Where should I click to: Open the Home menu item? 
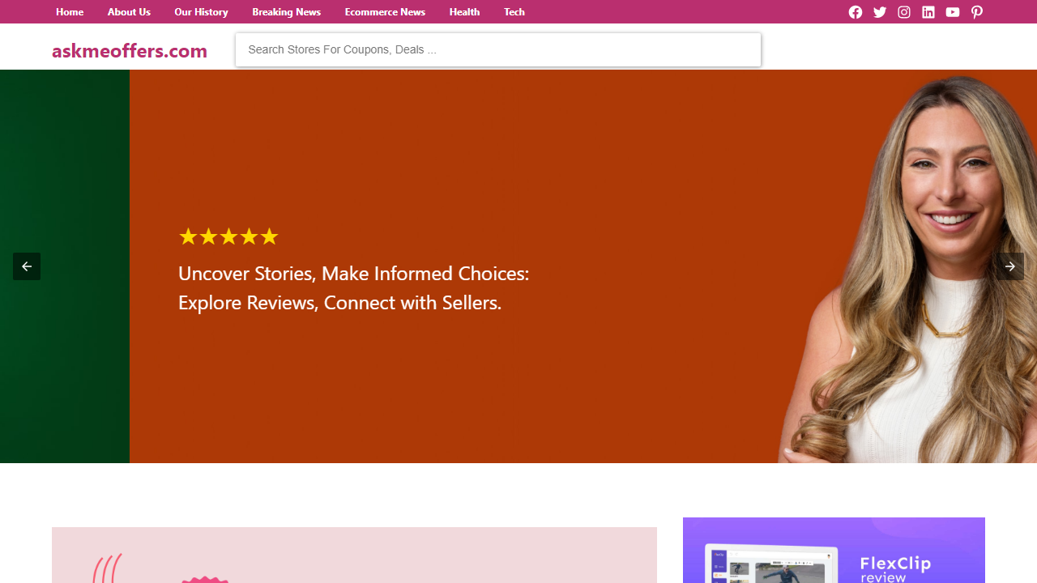coord(70,12)
